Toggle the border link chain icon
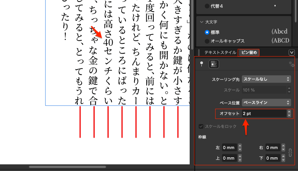Image resolution: width=298 pixels, height=171 pixels. (x=290, y=153)
